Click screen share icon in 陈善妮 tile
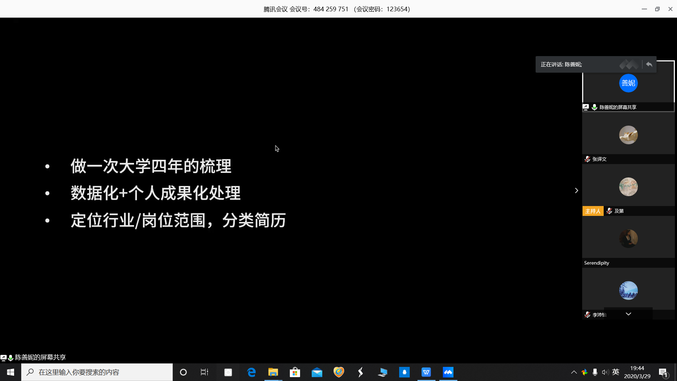 586,107
